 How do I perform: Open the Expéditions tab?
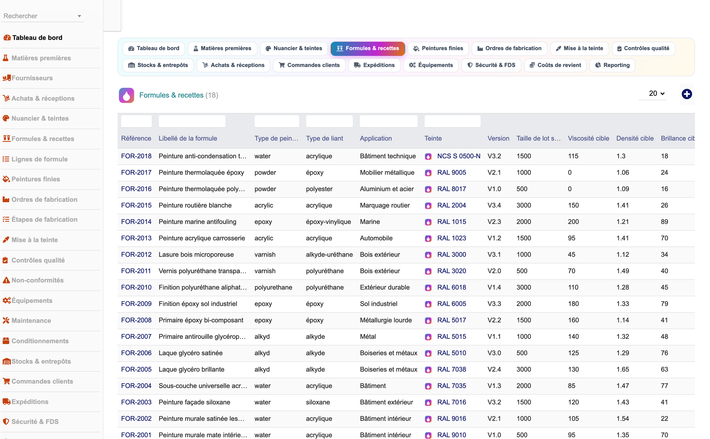click(374, 65)
